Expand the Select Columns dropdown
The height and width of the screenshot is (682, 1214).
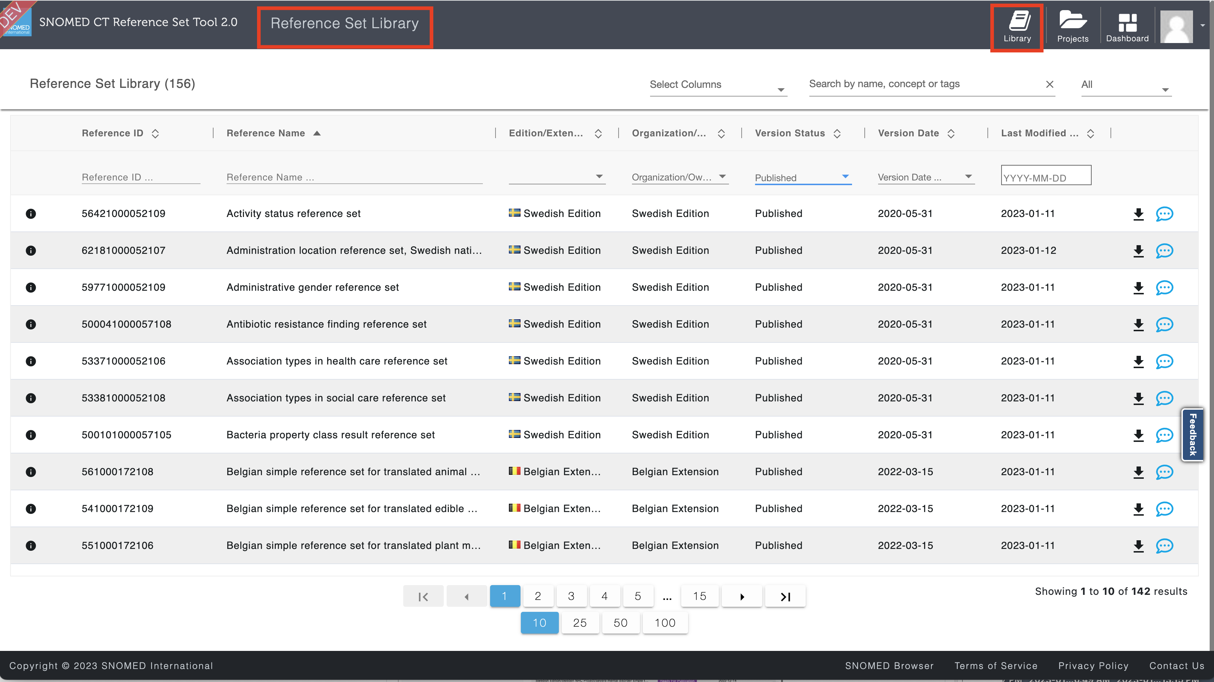click(x=718, y=85)
